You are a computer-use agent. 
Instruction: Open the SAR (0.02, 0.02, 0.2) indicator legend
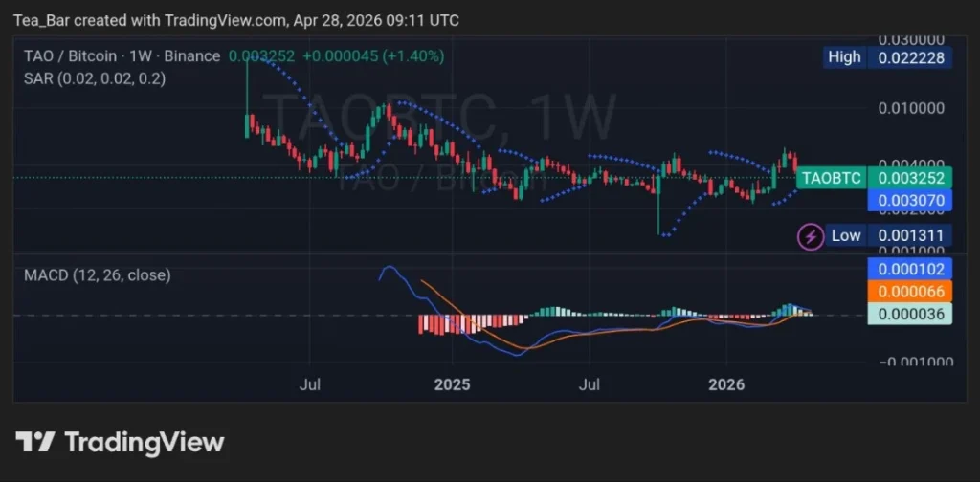point(94,79)
